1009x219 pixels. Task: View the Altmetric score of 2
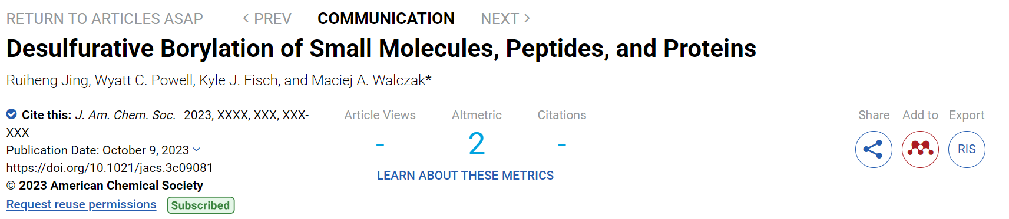coord(477,144)
